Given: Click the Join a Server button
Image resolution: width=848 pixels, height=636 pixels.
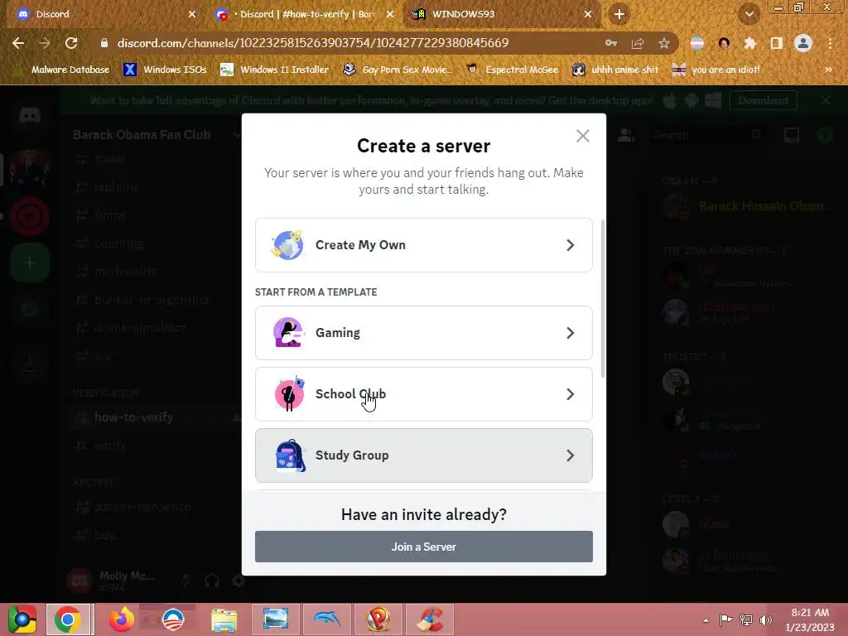Looking at the screenshot, I should coord(423,547).
